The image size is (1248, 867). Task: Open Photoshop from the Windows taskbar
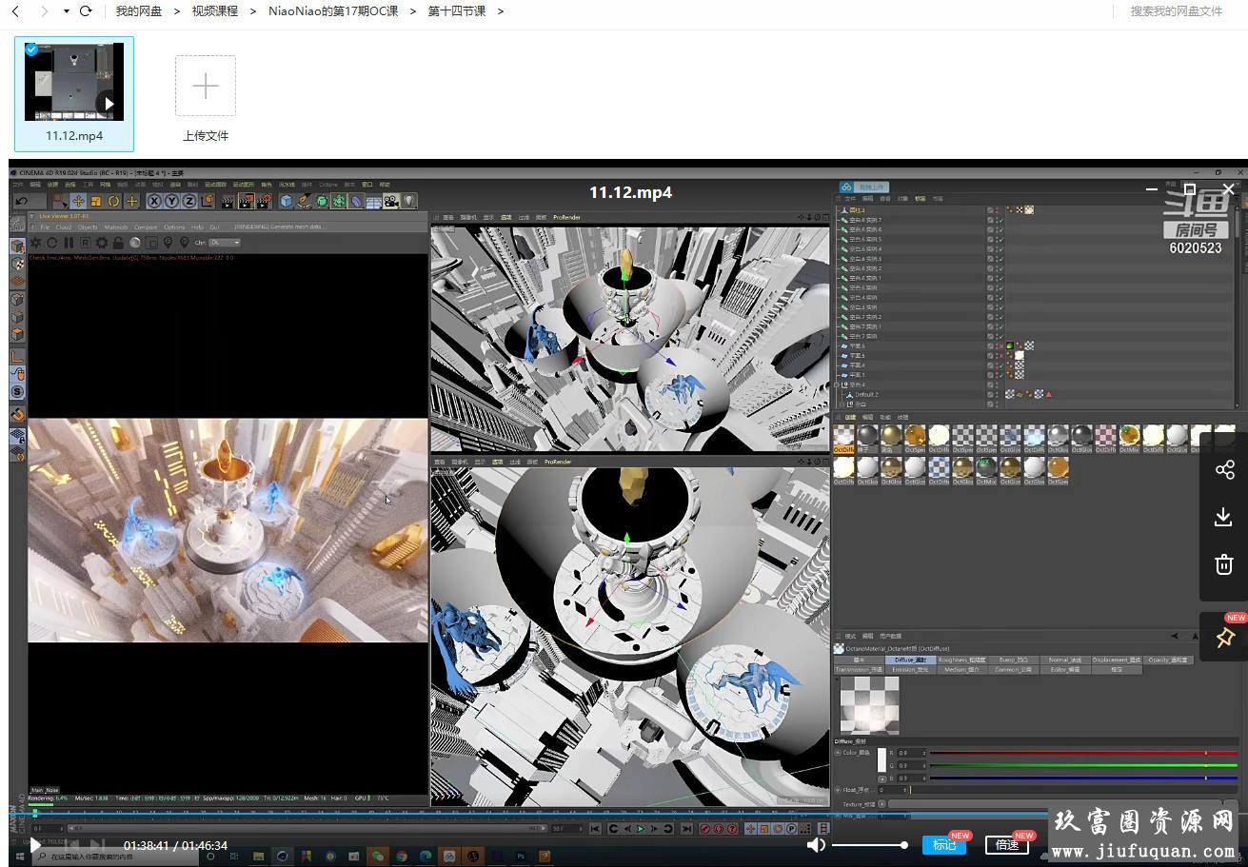pyautogui.click(x=521, y=857)
